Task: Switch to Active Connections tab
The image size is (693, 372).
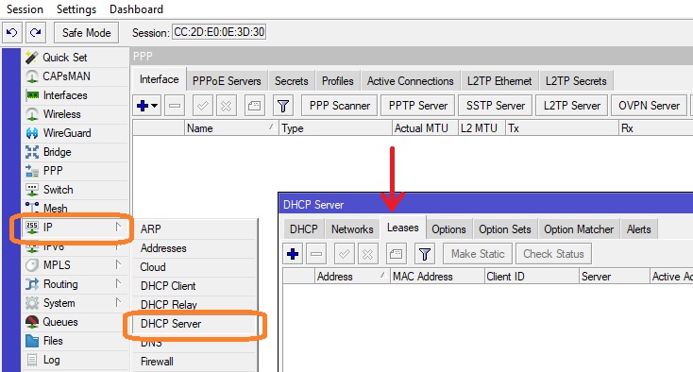Action: [x=410, y=81]
